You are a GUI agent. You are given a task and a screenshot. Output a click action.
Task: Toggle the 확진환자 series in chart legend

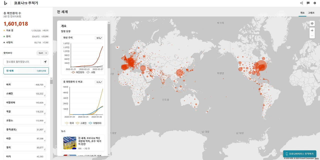click(x=78, y=72)
